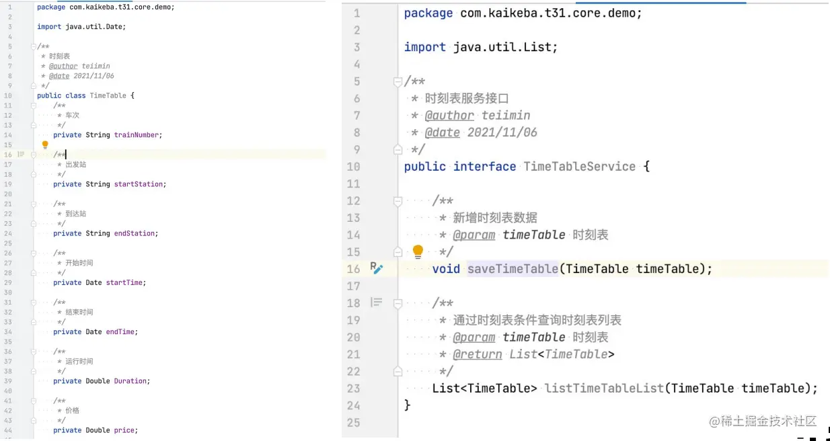Click package line in TimeTable class editor

click(106, 7)
